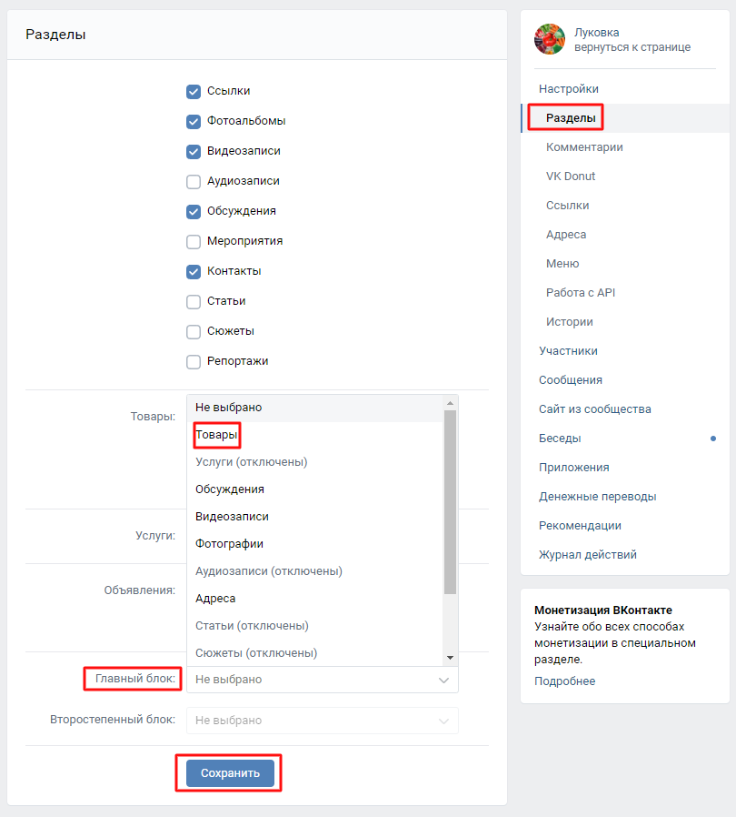Choose Обсуждения from the dropdown list
Screen dimensions: 736x817
230,489
